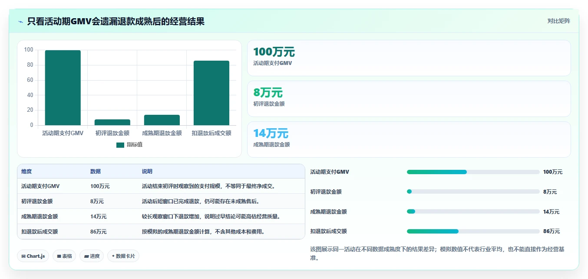Click the footnote beginning 该图展示同一活动
The image size is (588, 279).
coord(437,253)
